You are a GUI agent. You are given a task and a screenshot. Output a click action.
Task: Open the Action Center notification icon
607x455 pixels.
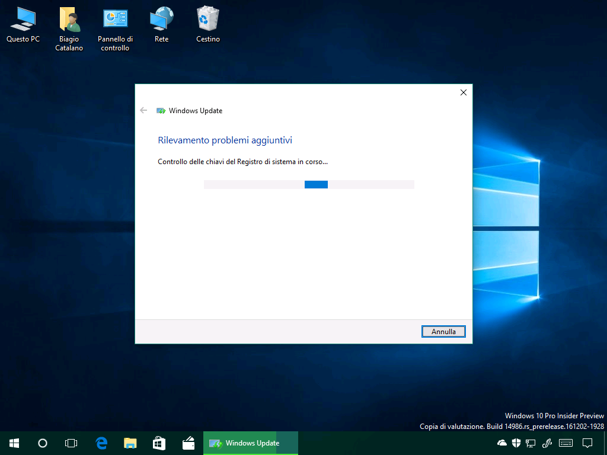(587, 443)
